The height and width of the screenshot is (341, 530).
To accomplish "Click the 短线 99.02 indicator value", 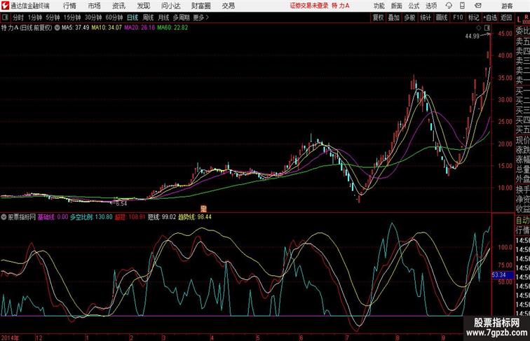I will [x=161, y=217].
